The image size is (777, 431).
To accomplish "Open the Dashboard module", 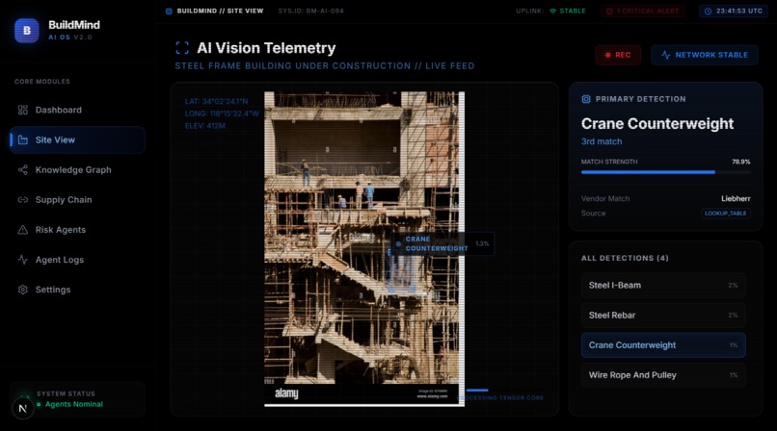I will (x=77, y=110).
